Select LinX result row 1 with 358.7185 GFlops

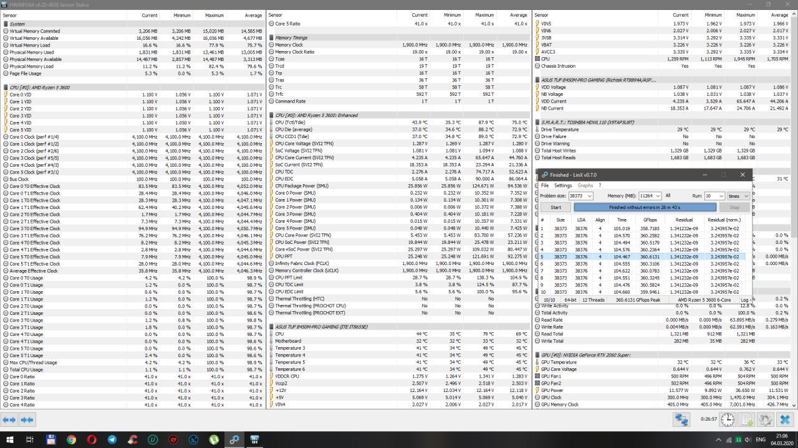[643, 228]
